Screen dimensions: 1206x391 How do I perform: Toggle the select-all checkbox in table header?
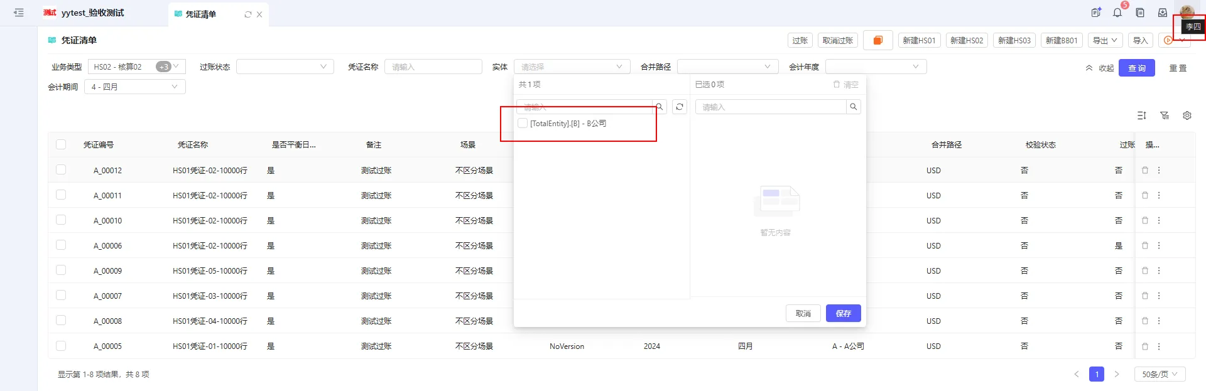coord(61,144)
